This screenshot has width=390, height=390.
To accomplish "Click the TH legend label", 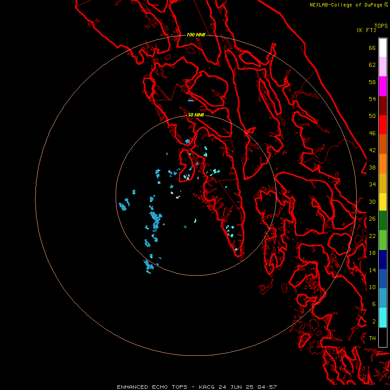I will pos(372,338).
